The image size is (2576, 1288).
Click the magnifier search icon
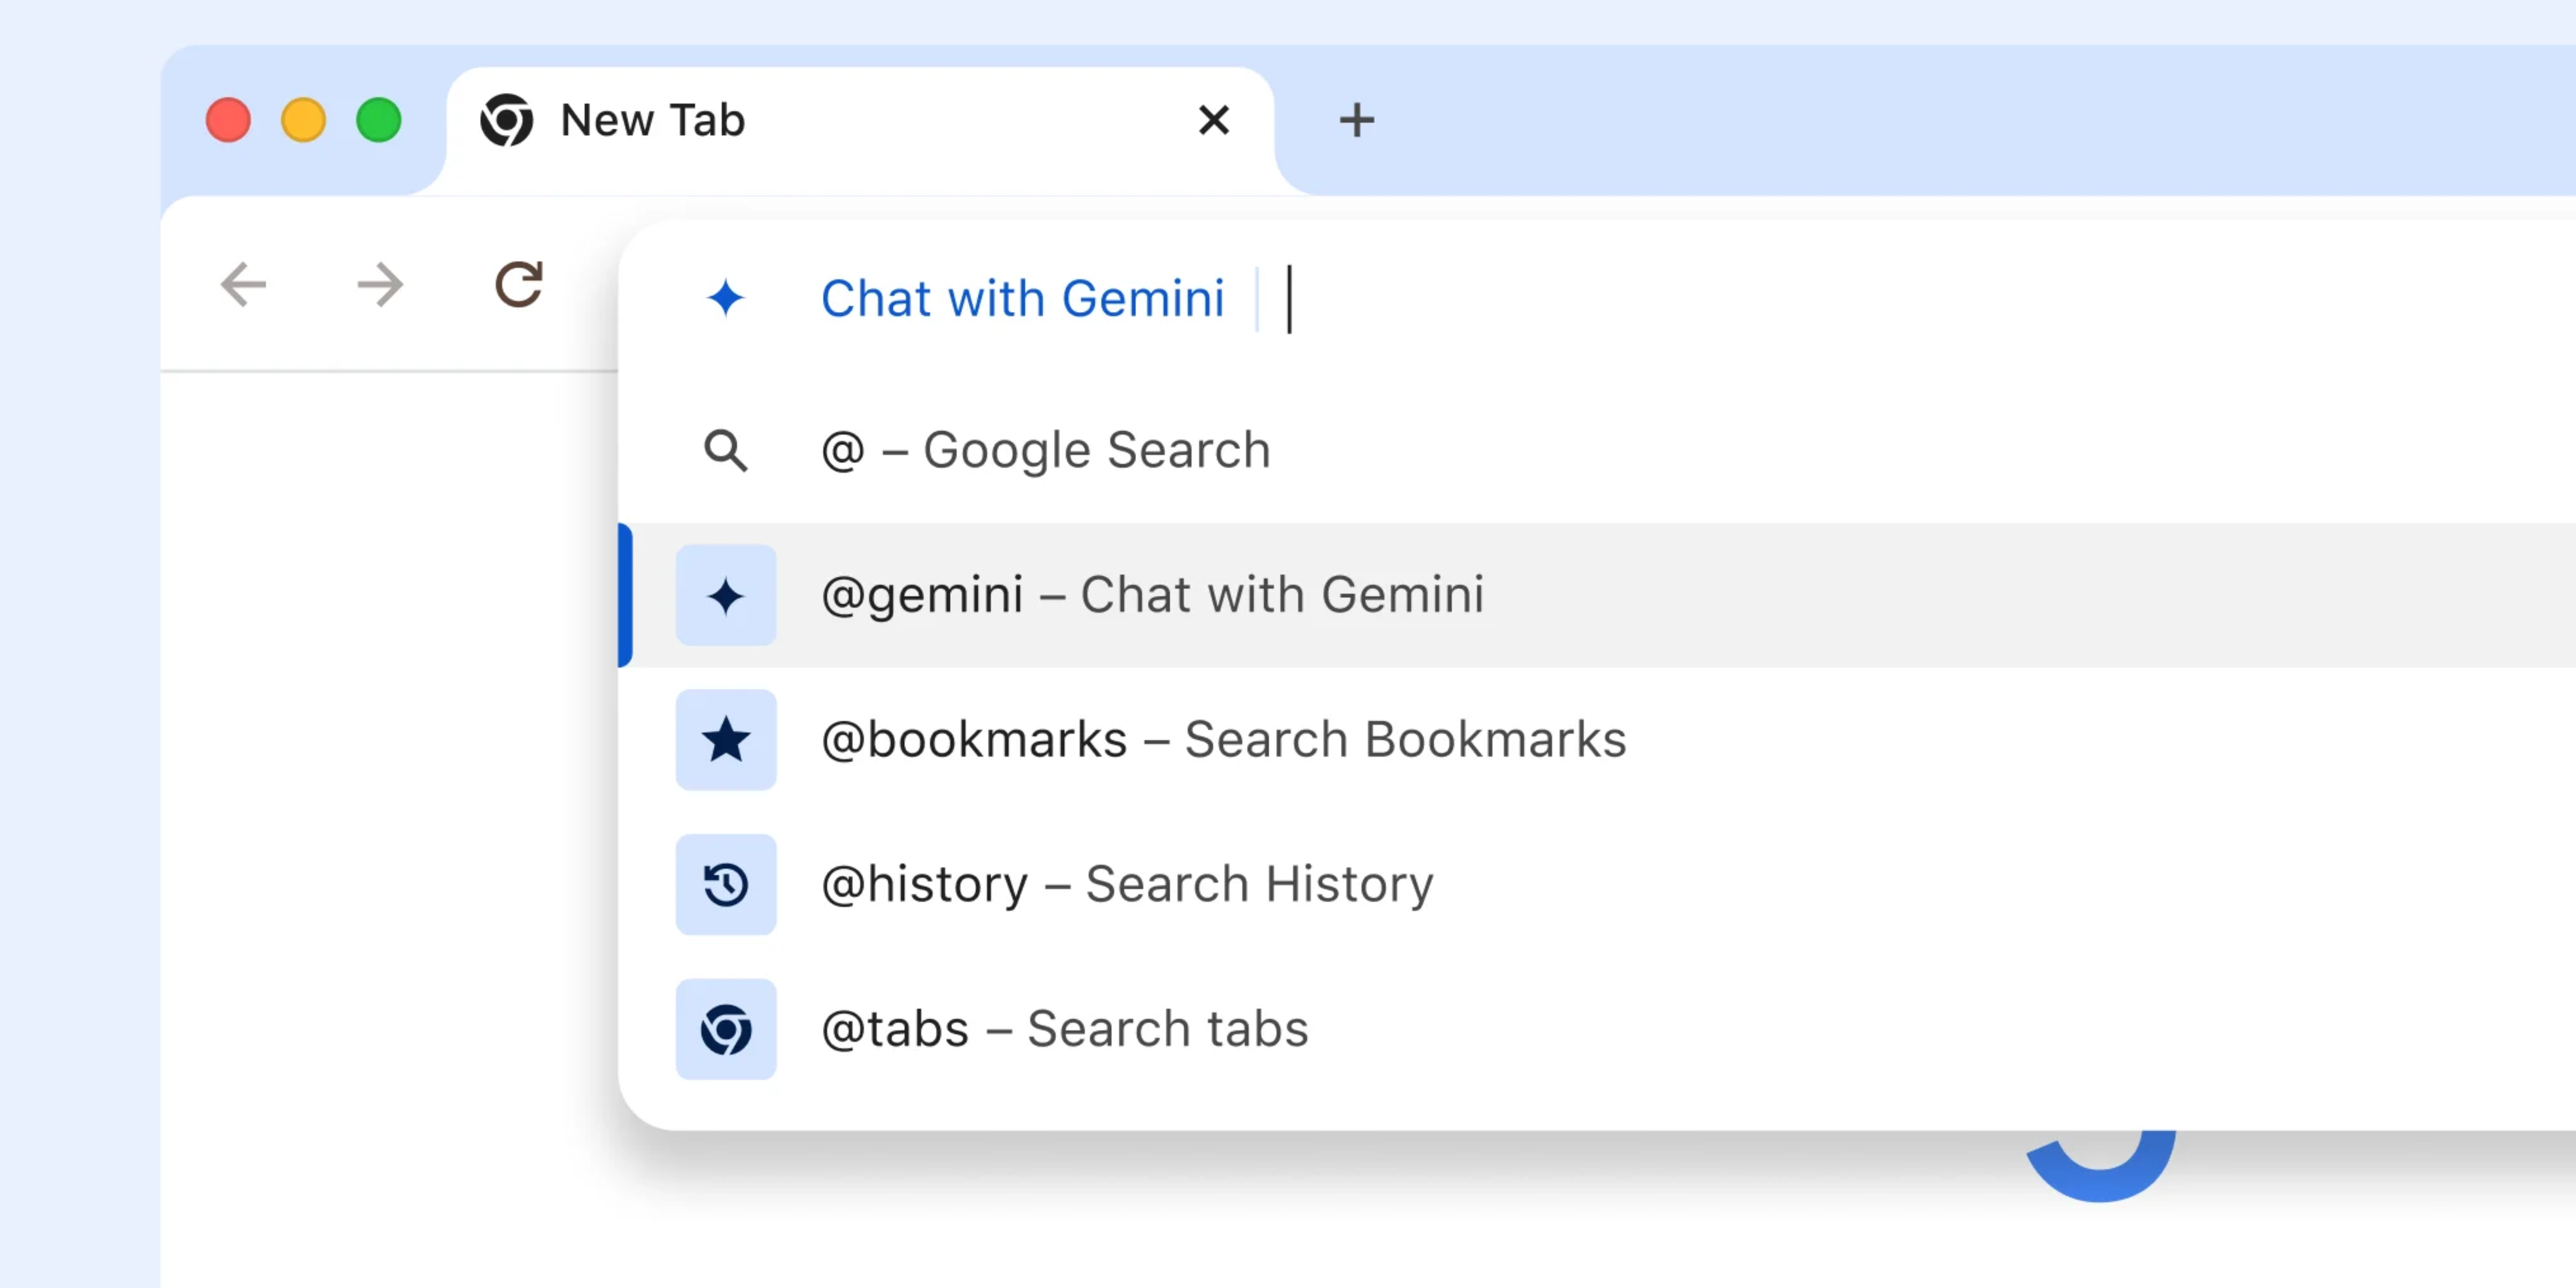726,451
